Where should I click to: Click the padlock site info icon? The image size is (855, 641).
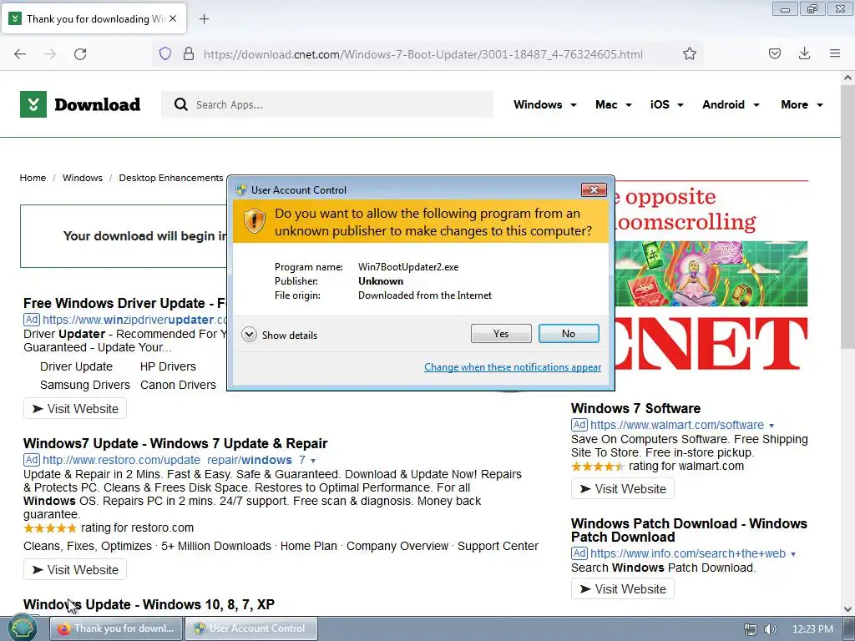tap(189, 53)
